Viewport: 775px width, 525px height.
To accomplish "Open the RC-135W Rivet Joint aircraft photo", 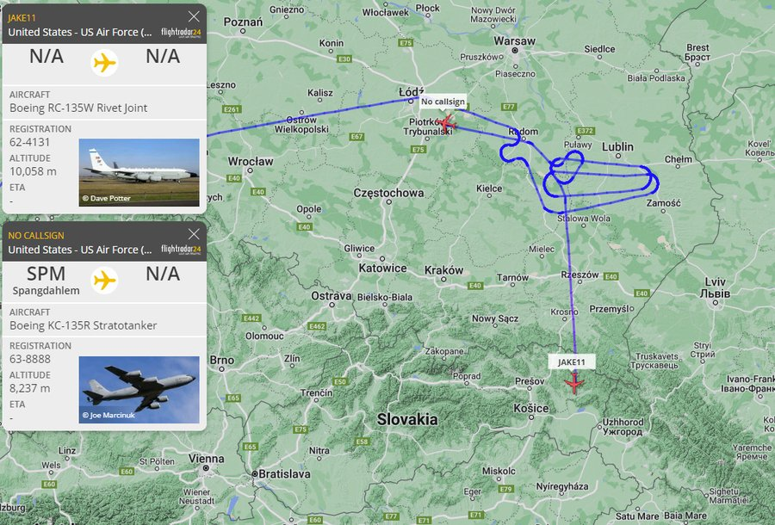I will [139, 172].
